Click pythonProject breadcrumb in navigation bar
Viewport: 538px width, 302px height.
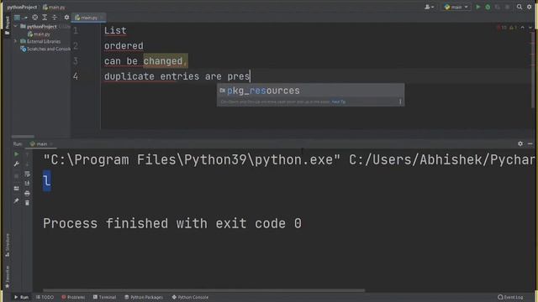(x=22, y=7)
